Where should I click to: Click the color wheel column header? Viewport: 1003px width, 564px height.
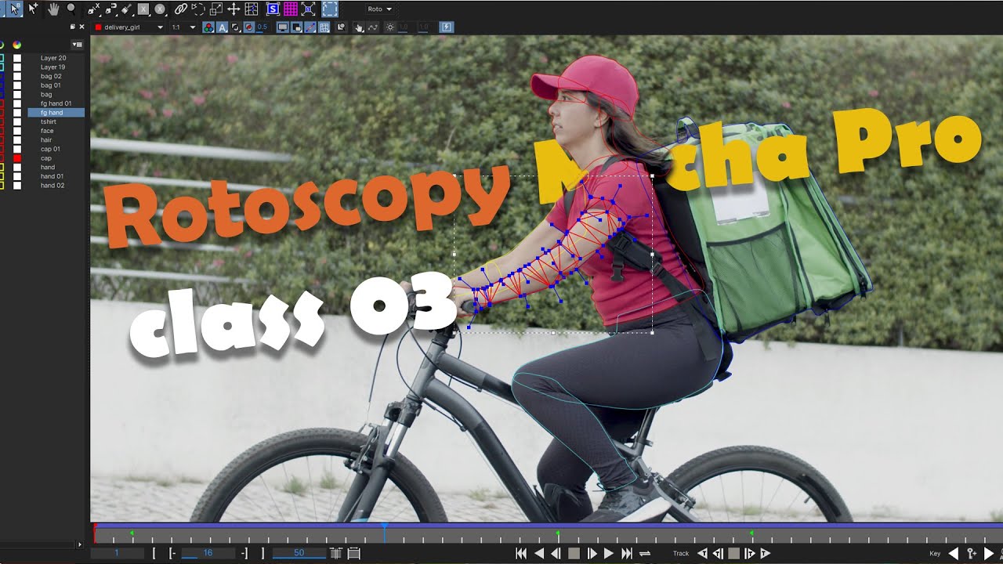[x=16, y=45]
